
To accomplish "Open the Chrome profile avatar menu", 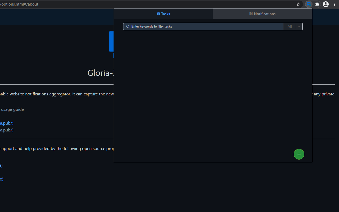I will pyautogui.click(x=326, y=4).
